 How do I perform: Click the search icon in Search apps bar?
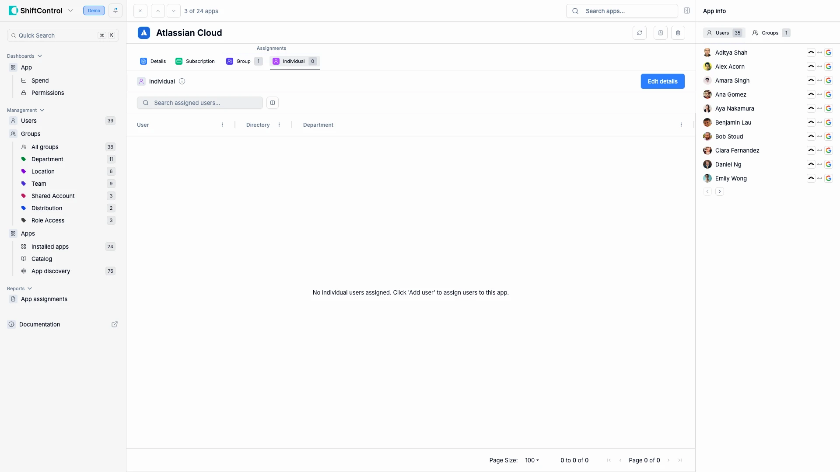pos(575,10)
